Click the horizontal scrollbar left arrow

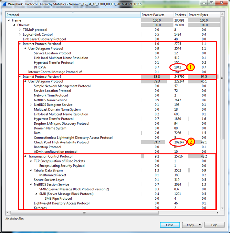click(x=8, y=213)
